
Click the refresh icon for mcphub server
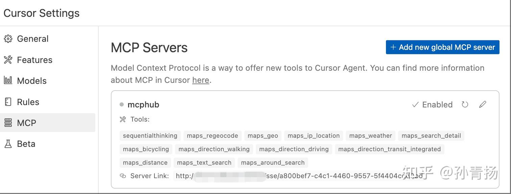tap(465, 105)
